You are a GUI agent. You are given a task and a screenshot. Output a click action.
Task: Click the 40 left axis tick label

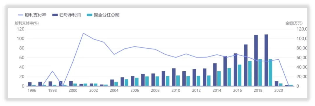click(x=22, y=67)
